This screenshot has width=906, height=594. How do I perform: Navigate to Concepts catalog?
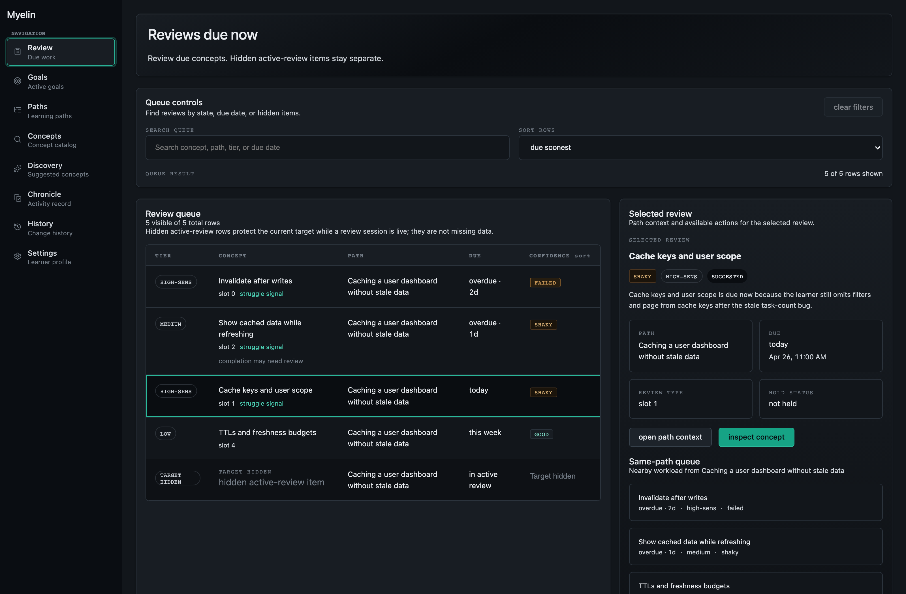pyautogui.click(x=61, y=140)
